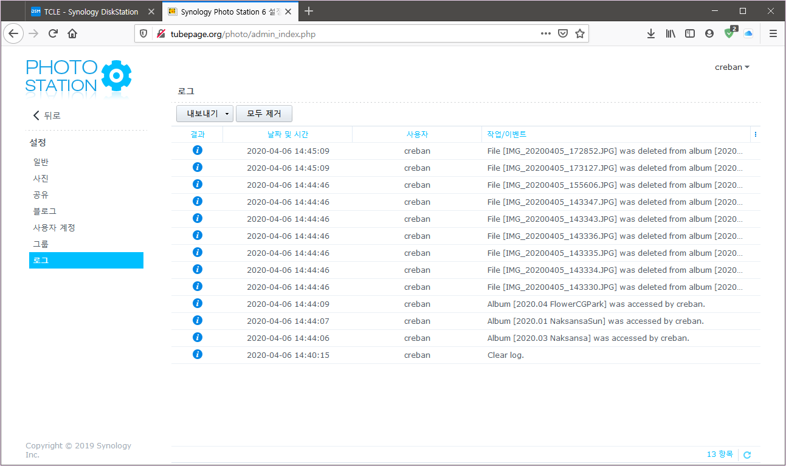Image resolution: width=786 pixels, height=466 pixels.
Task: Click info icon for 14:40:15 Clear log row
Action: (x=198, y=355)
